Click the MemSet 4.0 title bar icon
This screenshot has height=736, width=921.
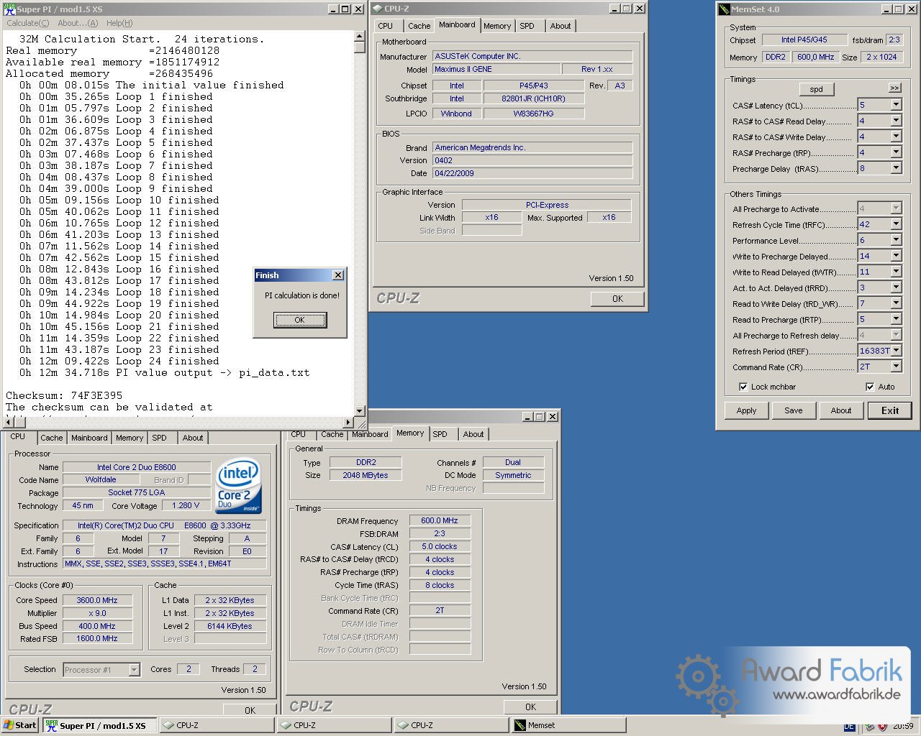pos(724,9)
